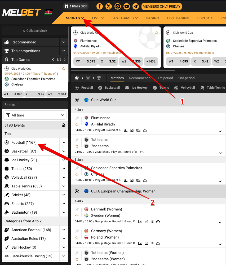This screenshot has width=226, height=265.
Task: Switch to the 1st period tab
Action: [165, 78]
